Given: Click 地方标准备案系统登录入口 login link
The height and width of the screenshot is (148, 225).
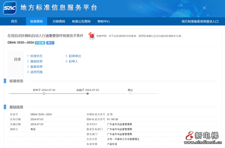Looking at the screenshot, I should tap(200, 22).
